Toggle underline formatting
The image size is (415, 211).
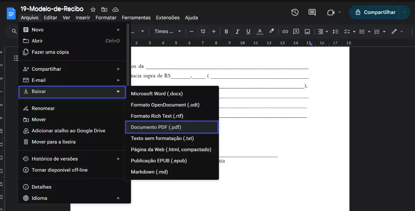(248, 31)
